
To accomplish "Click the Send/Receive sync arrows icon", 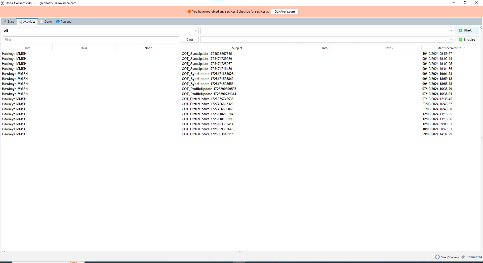I will click(437, 257).
